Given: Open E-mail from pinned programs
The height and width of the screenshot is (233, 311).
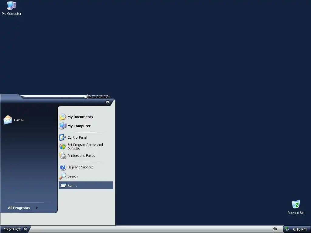Looking at the screenshot, I should [29, 120].
